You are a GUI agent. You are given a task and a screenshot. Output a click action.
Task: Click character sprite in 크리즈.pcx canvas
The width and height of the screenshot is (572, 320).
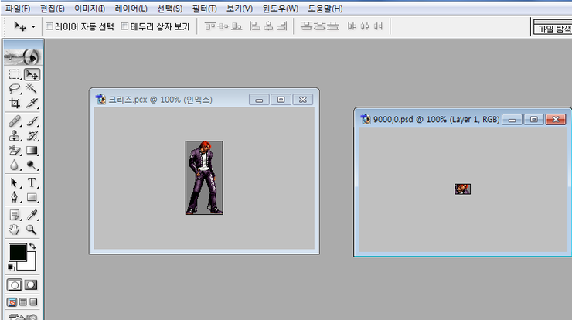tap(204, 178)
